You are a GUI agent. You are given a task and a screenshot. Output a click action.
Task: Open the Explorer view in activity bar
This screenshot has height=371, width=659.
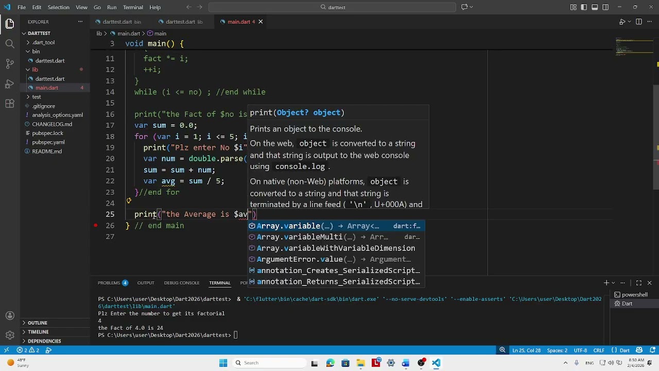[x=10, y=24]
